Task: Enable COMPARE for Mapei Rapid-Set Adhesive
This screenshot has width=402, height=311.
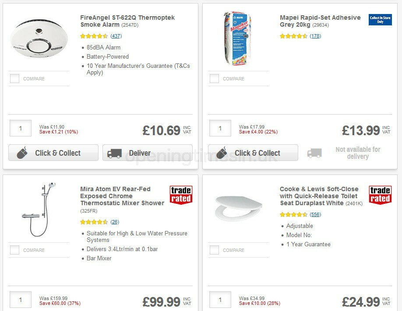Action: pyautogui.click(x=214, y=78)
